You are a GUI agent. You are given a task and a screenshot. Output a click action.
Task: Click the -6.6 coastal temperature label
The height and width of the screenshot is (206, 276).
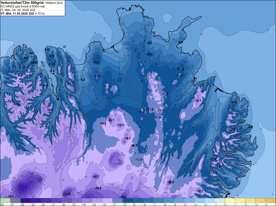[83, 80]
